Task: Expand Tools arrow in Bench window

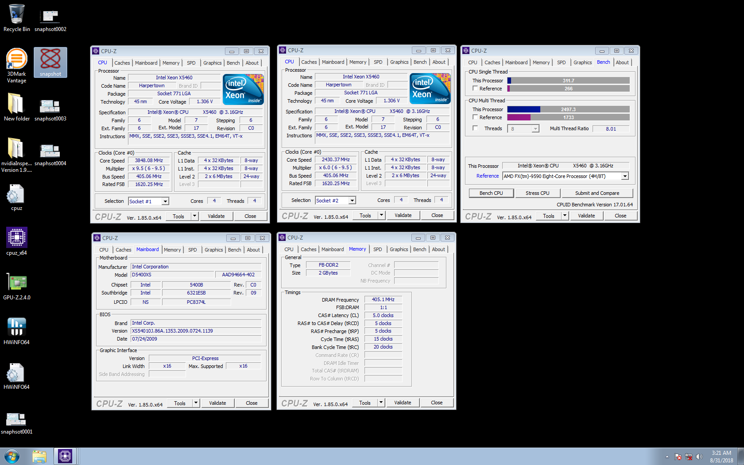Action: 565,216
